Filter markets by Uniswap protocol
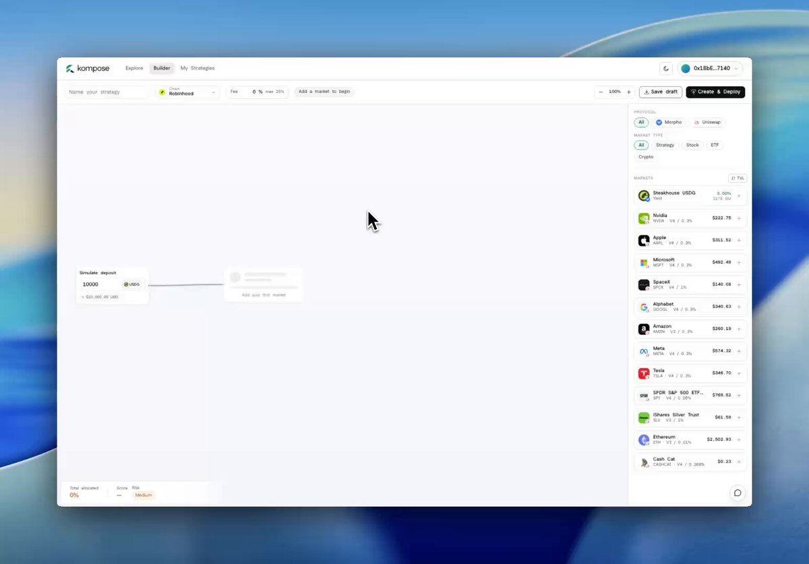The image size is (809, 564). tap(707, 123)
